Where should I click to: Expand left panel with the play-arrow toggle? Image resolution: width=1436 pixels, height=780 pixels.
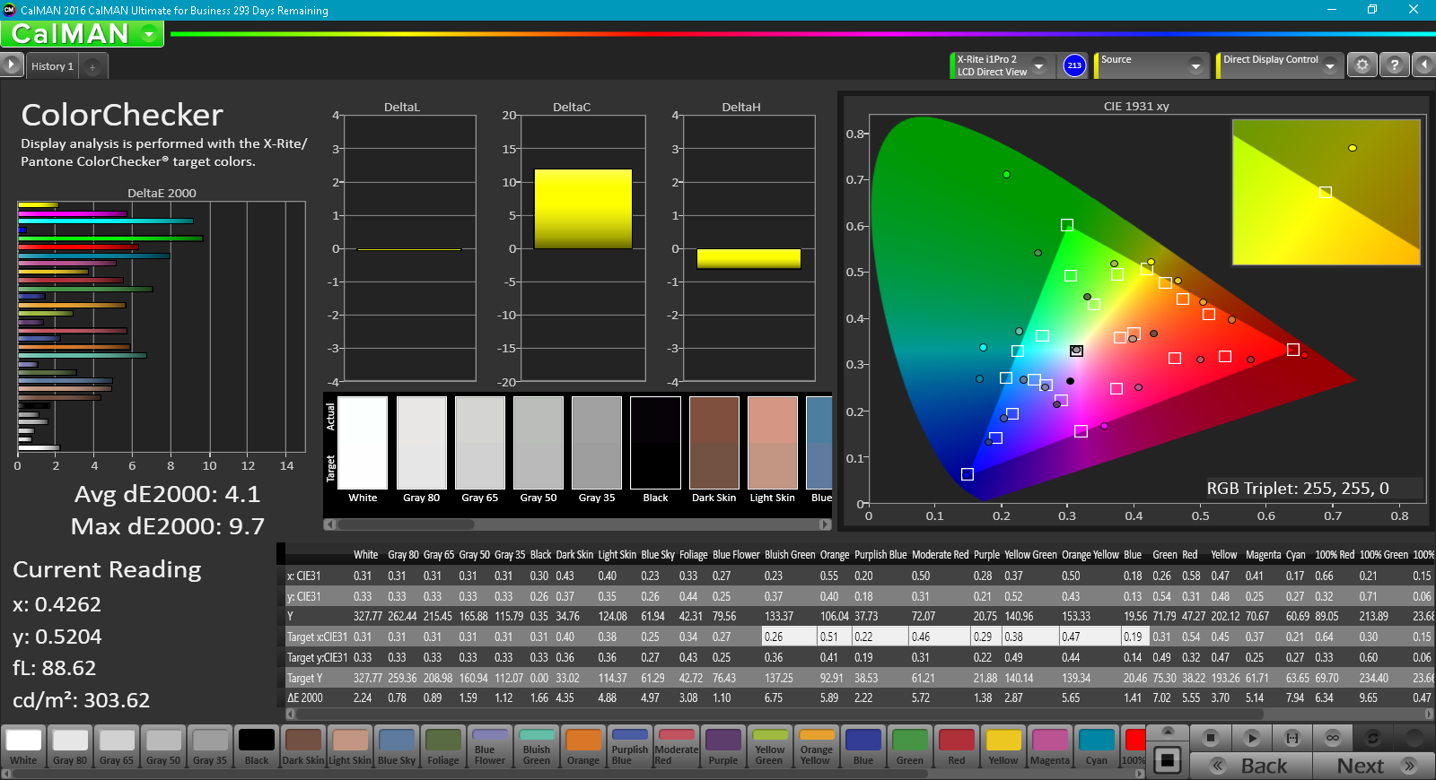(x=11, y=65)
